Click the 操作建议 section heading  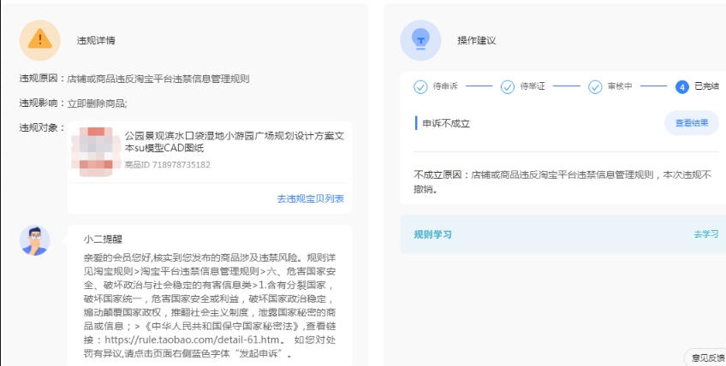[x=476, y=40]
